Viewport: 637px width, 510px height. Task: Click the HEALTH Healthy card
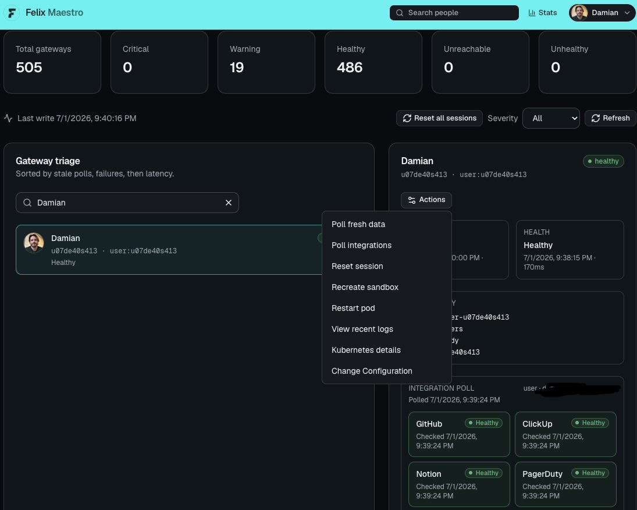click(570, 250)
